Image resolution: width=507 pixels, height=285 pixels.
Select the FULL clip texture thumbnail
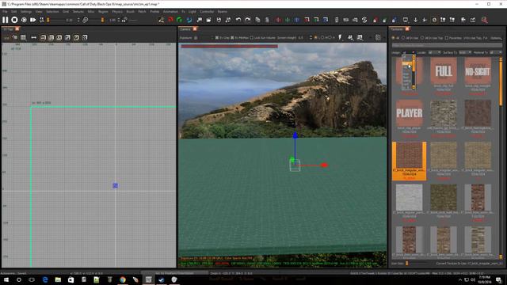pyautogui.click(x=444, y=70)
